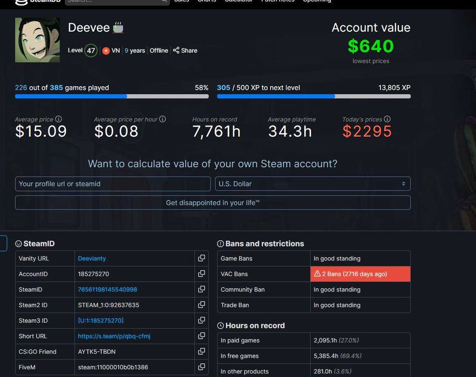Viewport: 476px width, 377px height.
Task: Open the 76561198145540998 SteamID link
Action: coord(107,289)
